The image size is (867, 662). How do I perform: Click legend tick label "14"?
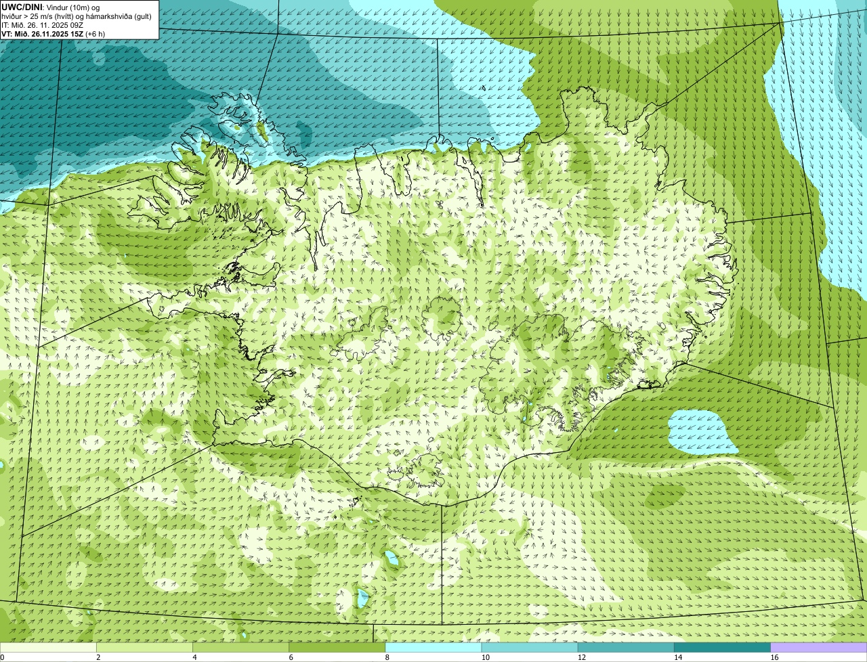tap(678, 657)
